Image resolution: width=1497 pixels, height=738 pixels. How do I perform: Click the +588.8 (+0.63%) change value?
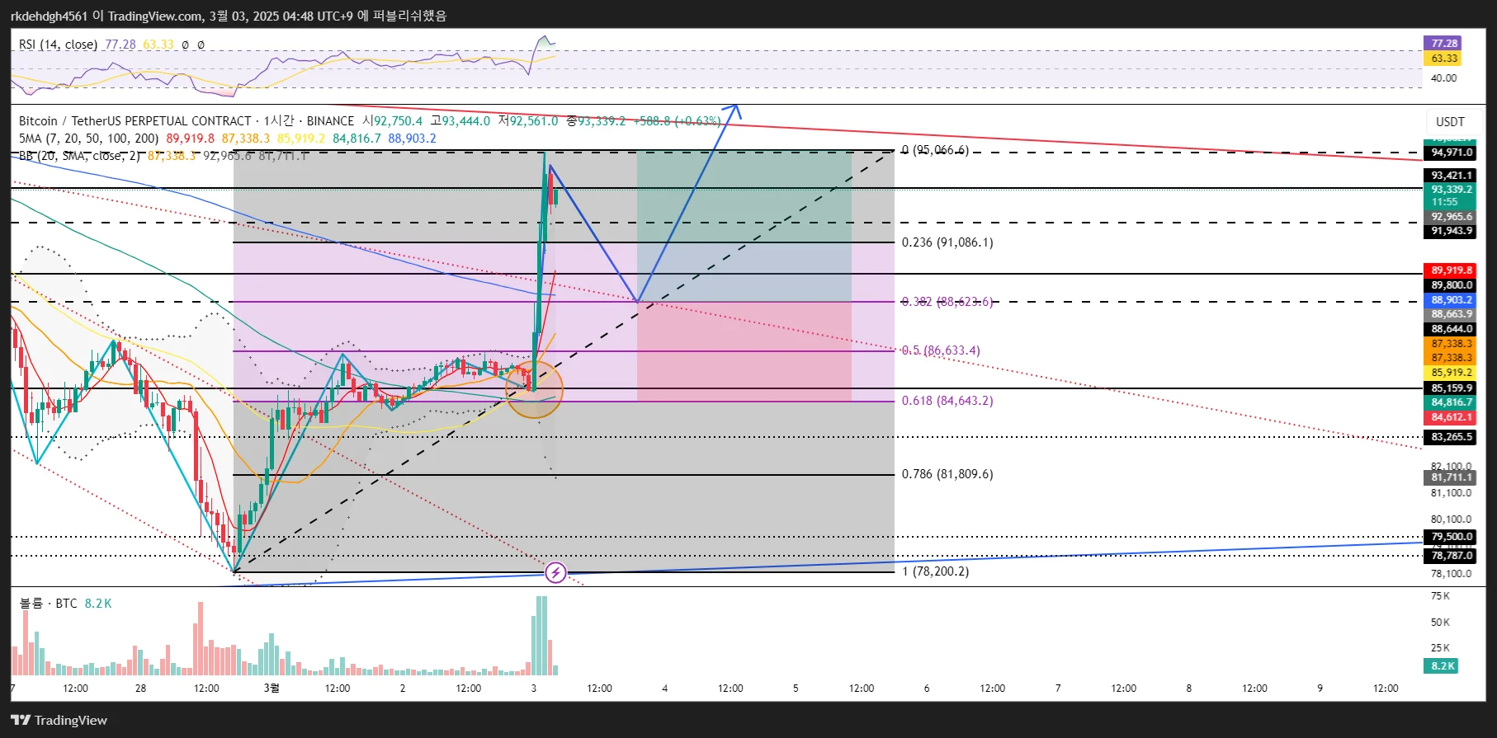pos(677,121)
